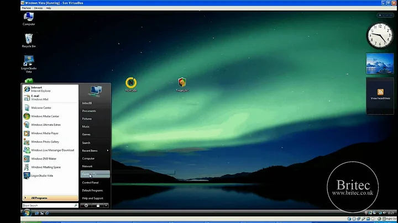Screen dimensions: 398x223
Task: Click Switch between windows in Quick Launch
Action: click(x=42, y=213)
